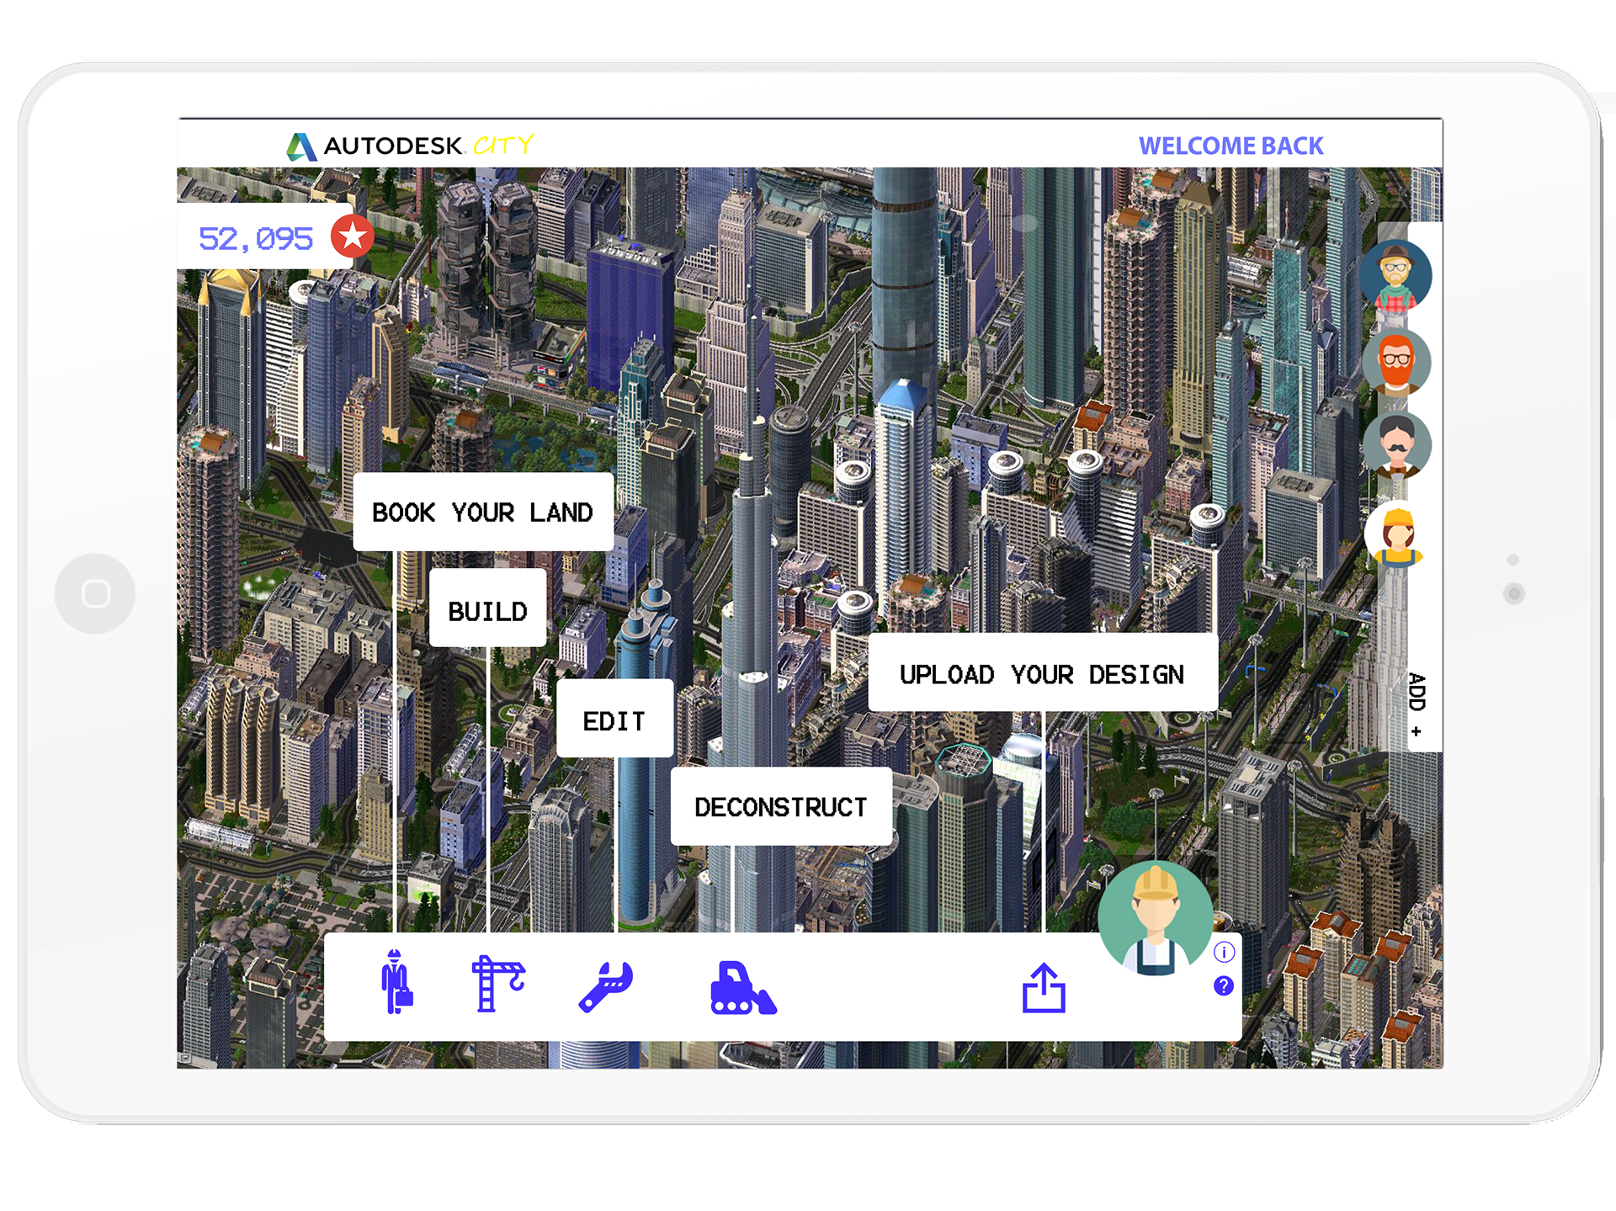
Task: Tap the businessman book land icon
Action: point(396,981)
